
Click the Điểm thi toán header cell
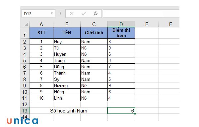point(121,33)
